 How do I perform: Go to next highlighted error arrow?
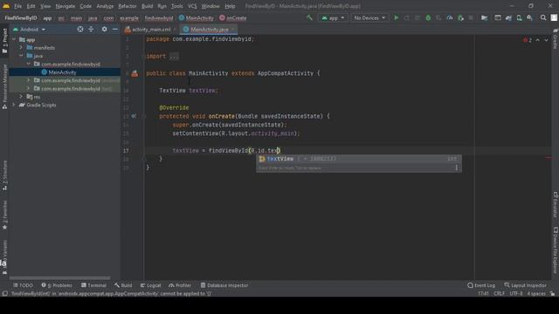pos(546,40)
